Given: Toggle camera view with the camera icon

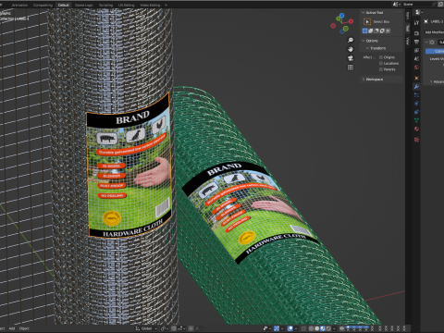Looking at the screenshot, I should pos(351,58).
